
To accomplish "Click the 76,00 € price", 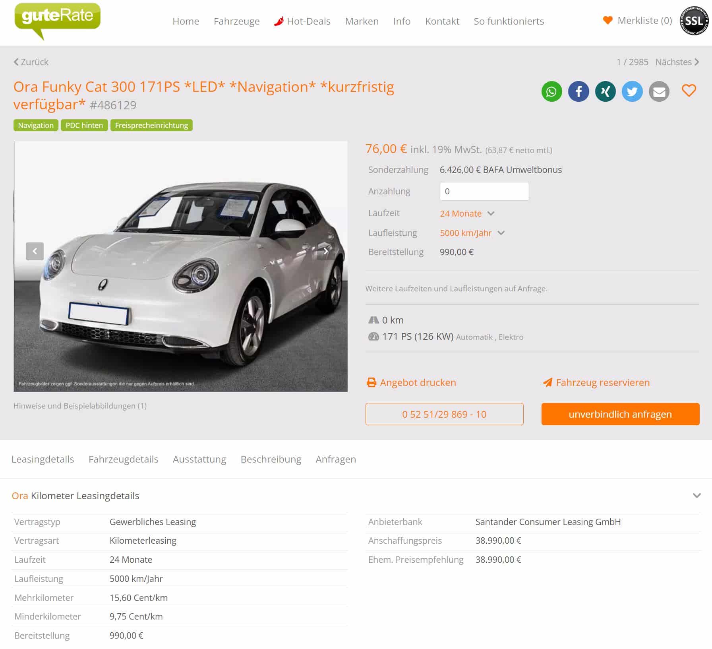I will click(386, 149).
